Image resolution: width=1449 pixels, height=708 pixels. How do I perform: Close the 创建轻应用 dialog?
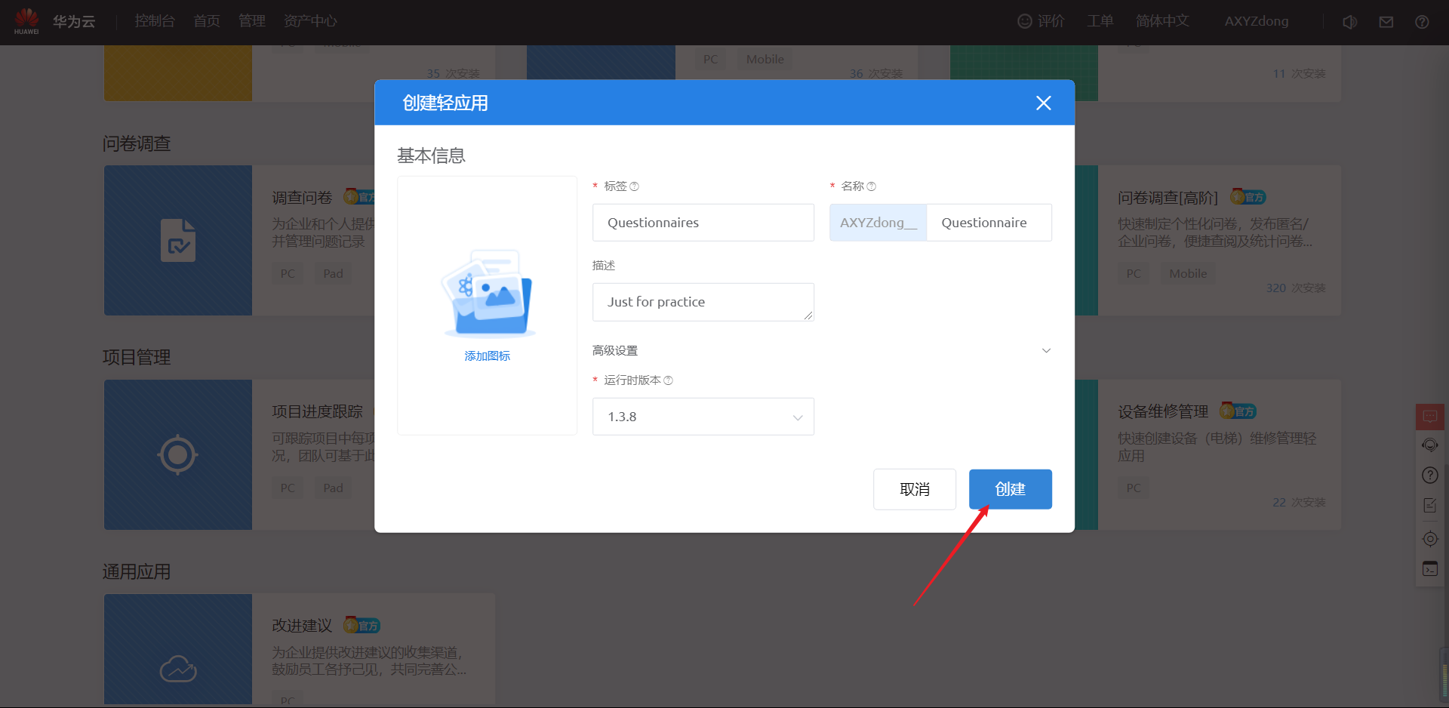coord(1044,103)
